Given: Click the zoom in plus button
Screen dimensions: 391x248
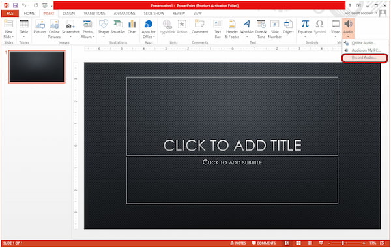Looking at the screenshot, I should [364, 243].
